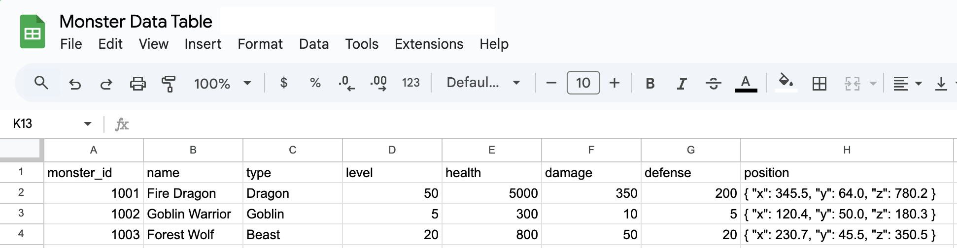Format selection as currency
The image size is (957, 248).
(283, 83)
